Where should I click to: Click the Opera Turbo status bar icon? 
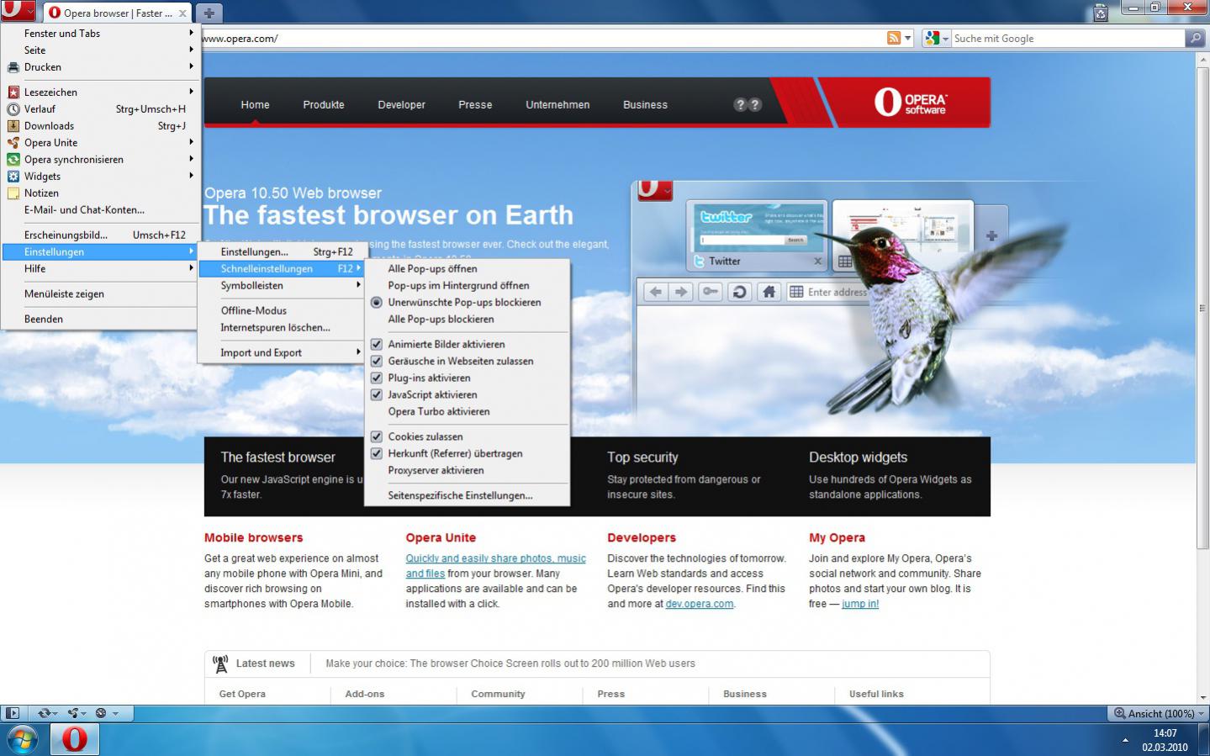click(101, 713)
